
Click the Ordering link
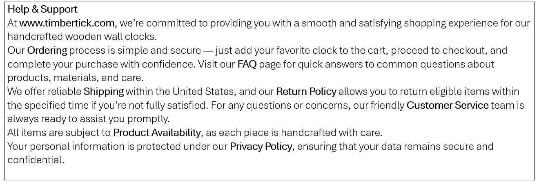47,50
